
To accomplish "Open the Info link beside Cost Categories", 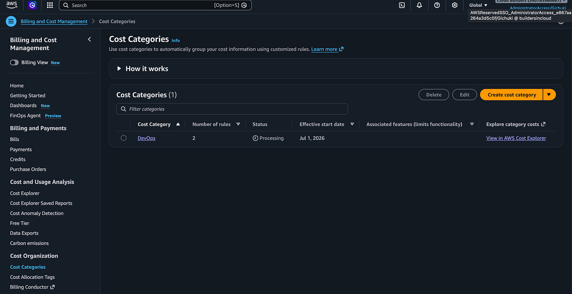I will [x=176, y=40].
